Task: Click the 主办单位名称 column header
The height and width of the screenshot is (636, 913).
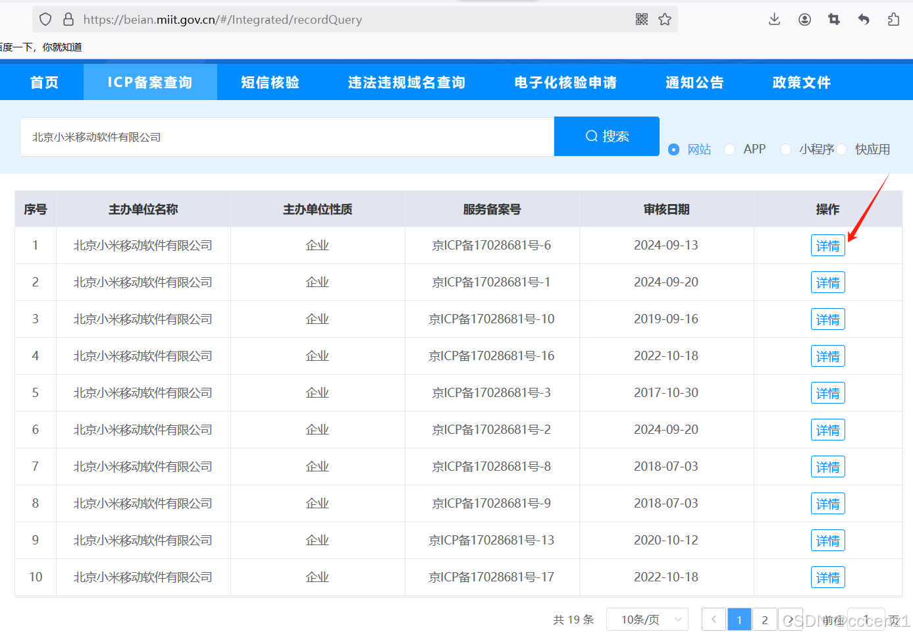Action: [x=143, y=209]
